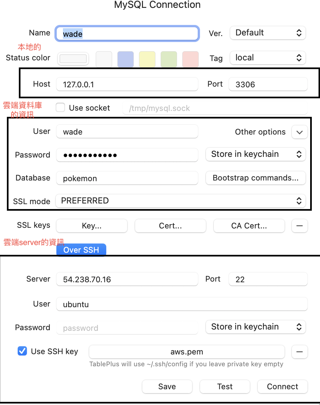Open the Tag local dropdown
This screenshot has width=320, height=405.
click(268, 58)
